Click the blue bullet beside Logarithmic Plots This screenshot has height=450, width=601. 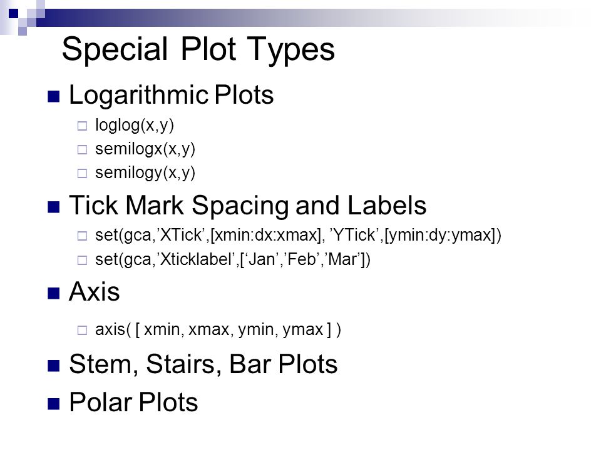[54, 96]
